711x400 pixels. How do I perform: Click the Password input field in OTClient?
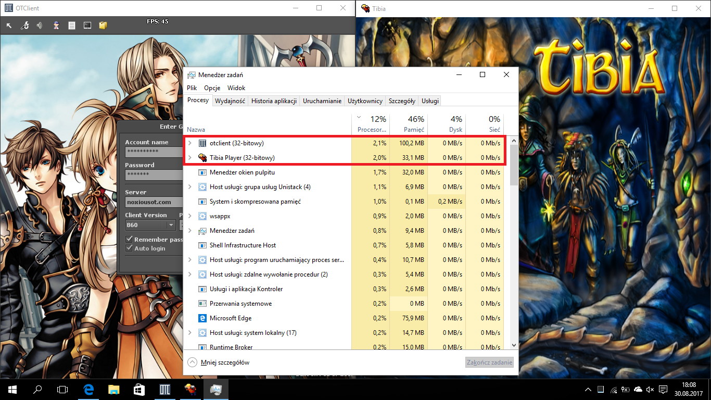point(154,174)
